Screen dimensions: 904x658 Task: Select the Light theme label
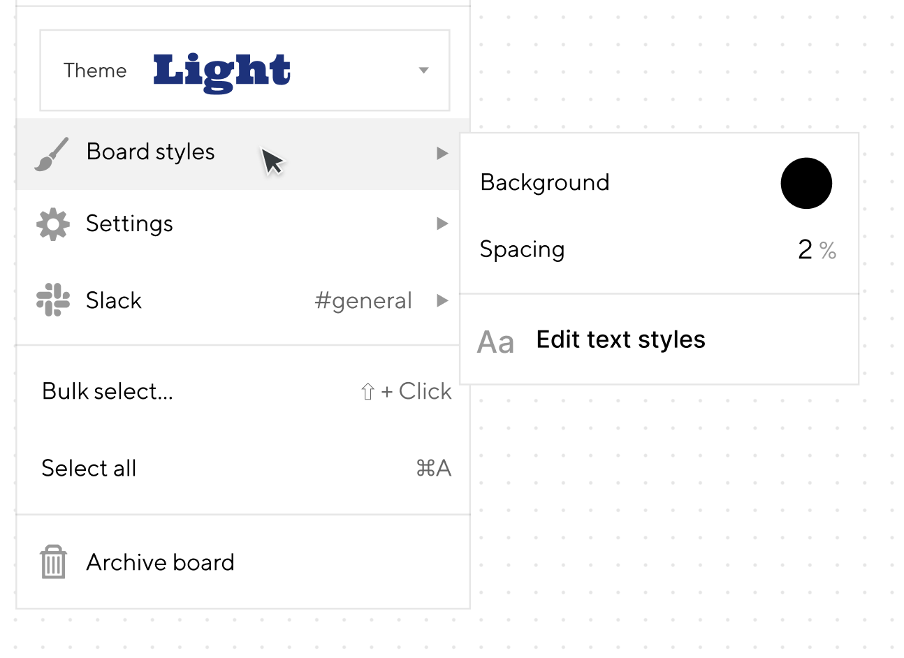point(222,73)
